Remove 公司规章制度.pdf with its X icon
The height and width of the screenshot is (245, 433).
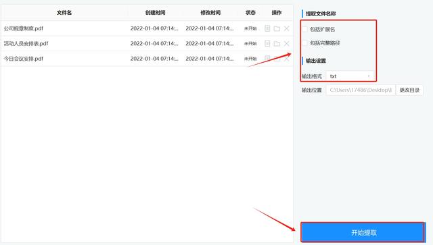point(287,28)
